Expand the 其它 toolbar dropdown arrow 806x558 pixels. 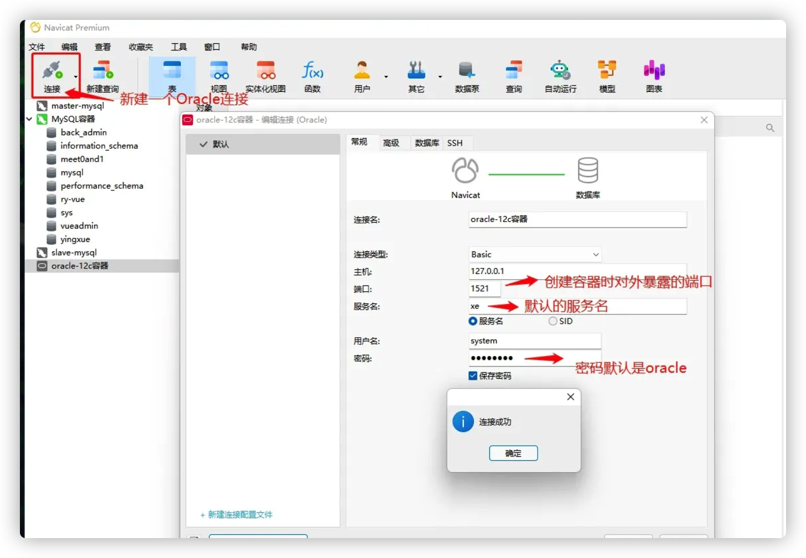coord(441,76)
